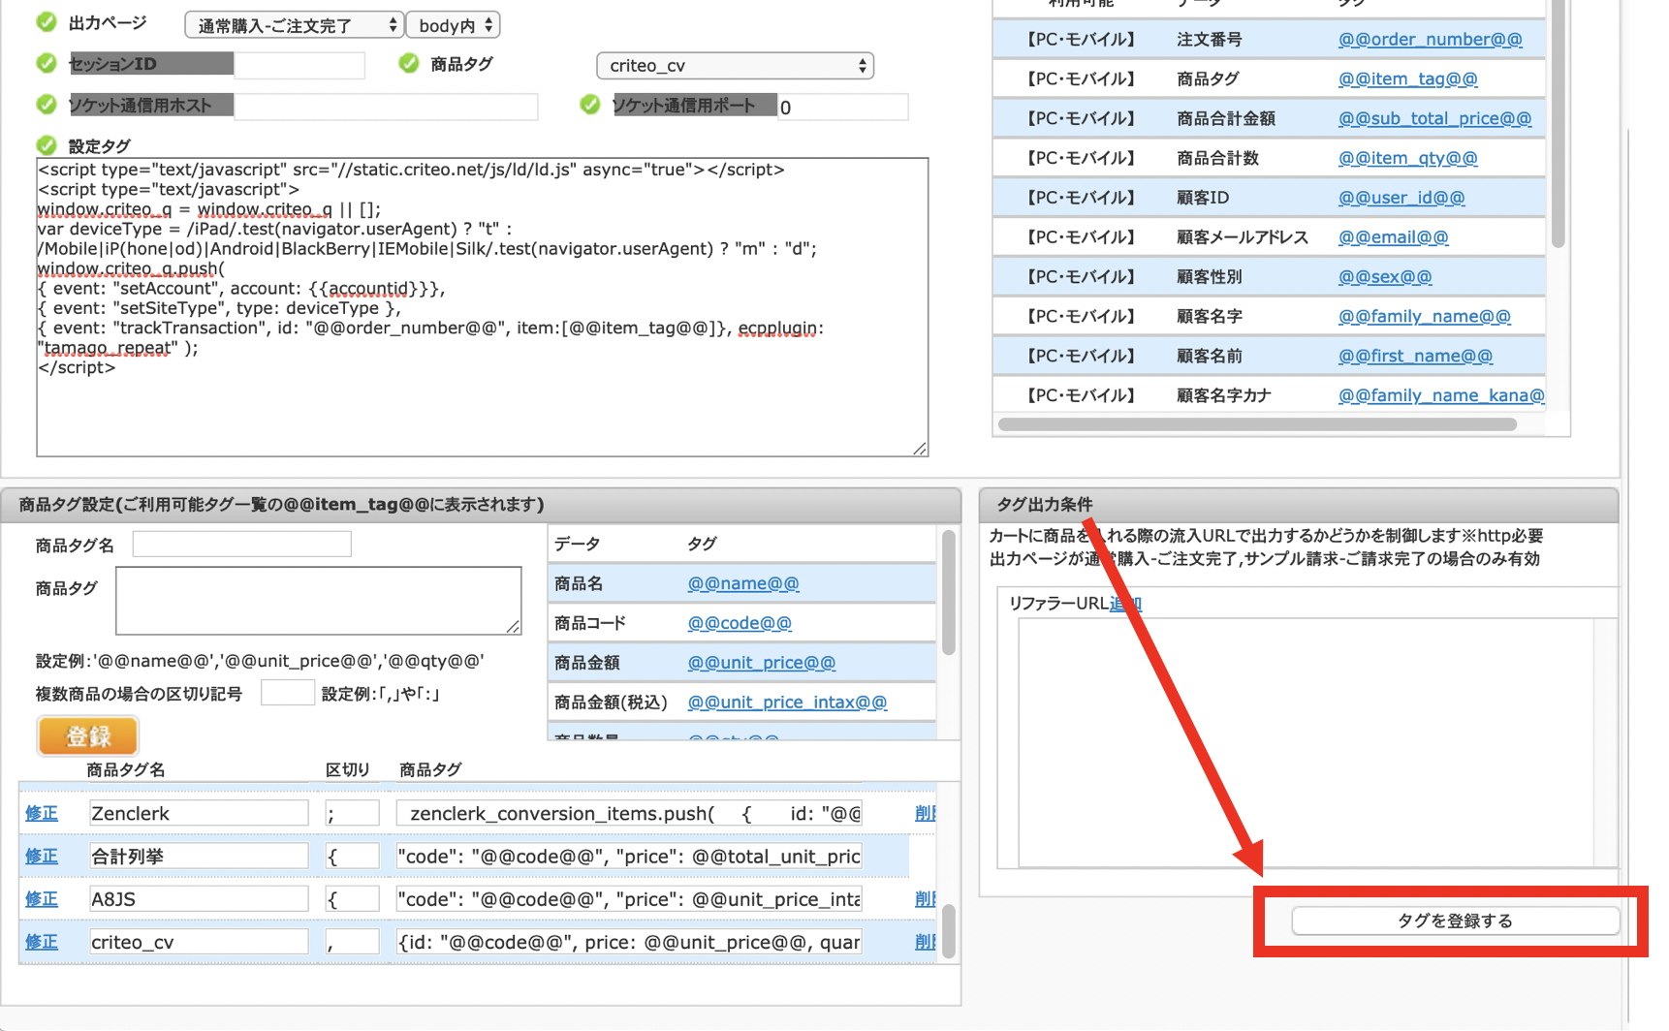Click green check icon beside セッションID
This screenshot has width=1669, height=1031.
[x=47, y=64]
